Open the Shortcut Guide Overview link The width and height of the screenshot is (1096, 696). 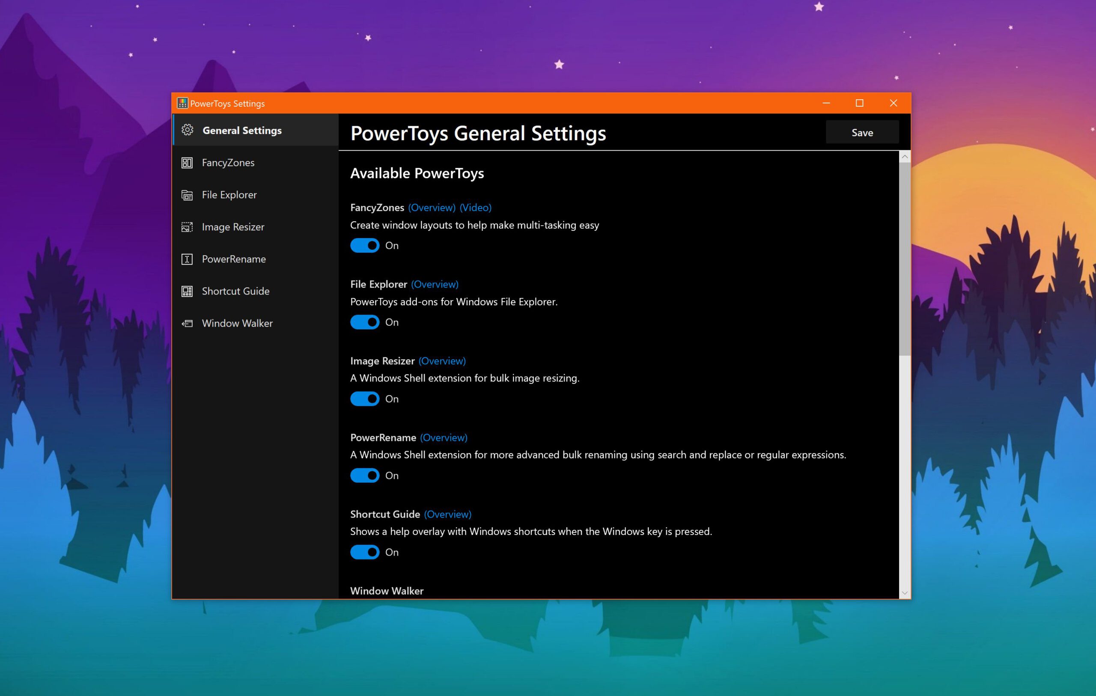point(448,515)
